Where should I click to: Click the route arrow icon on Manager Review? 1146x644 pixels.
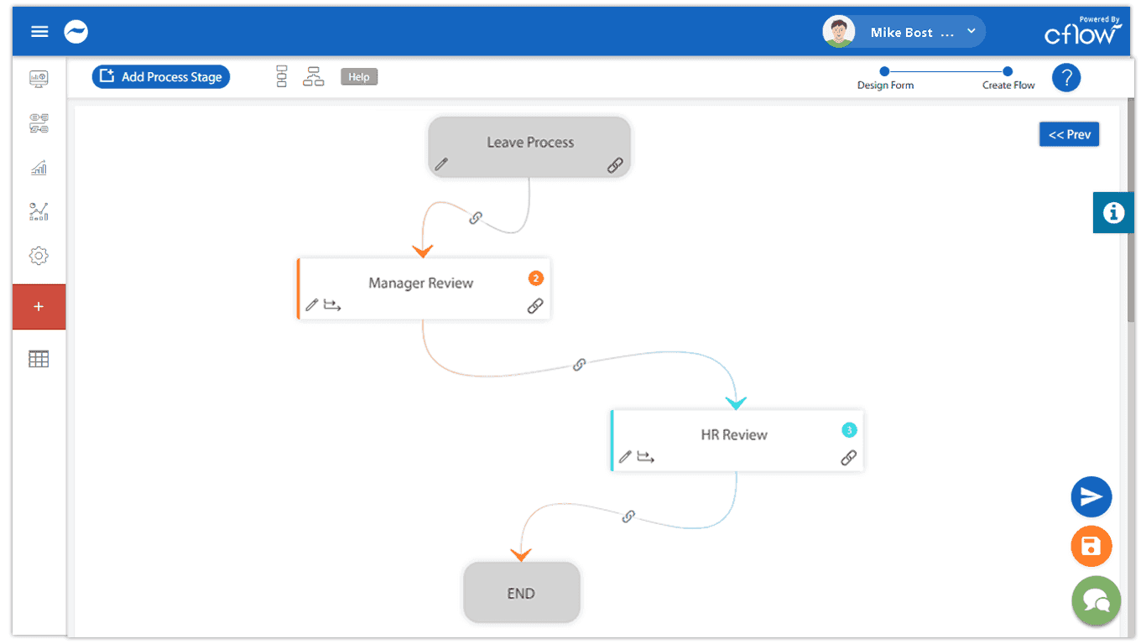click(x=332, y=305)
